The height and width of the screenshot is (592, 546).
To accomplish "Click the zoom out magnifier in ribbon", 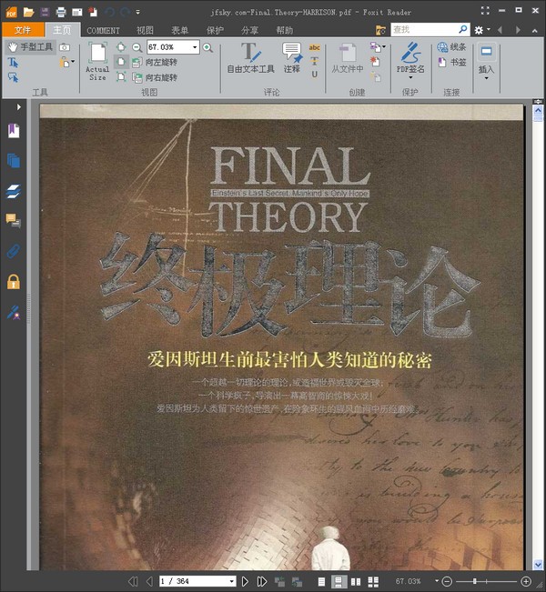I will click(x=137, y=47).
